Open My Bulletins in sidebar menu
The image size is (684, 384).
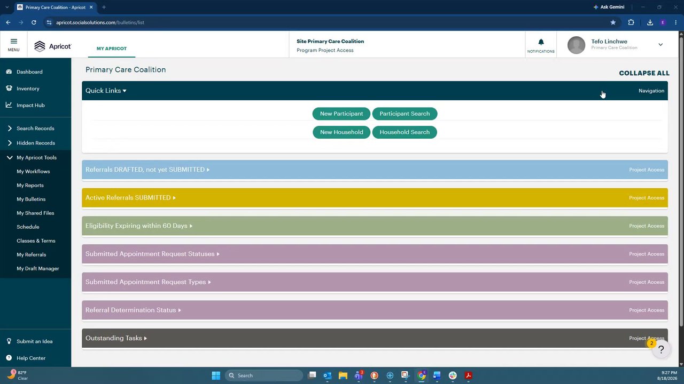tap(31, 199)
